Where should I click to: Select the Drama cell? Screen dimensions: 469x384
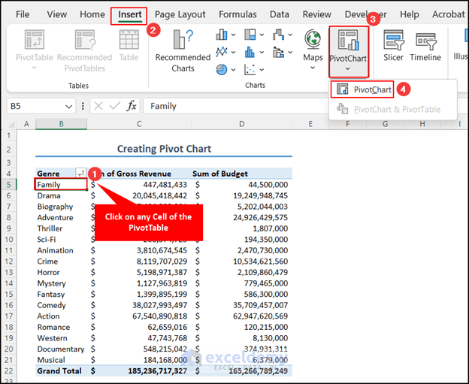(61, 195)
